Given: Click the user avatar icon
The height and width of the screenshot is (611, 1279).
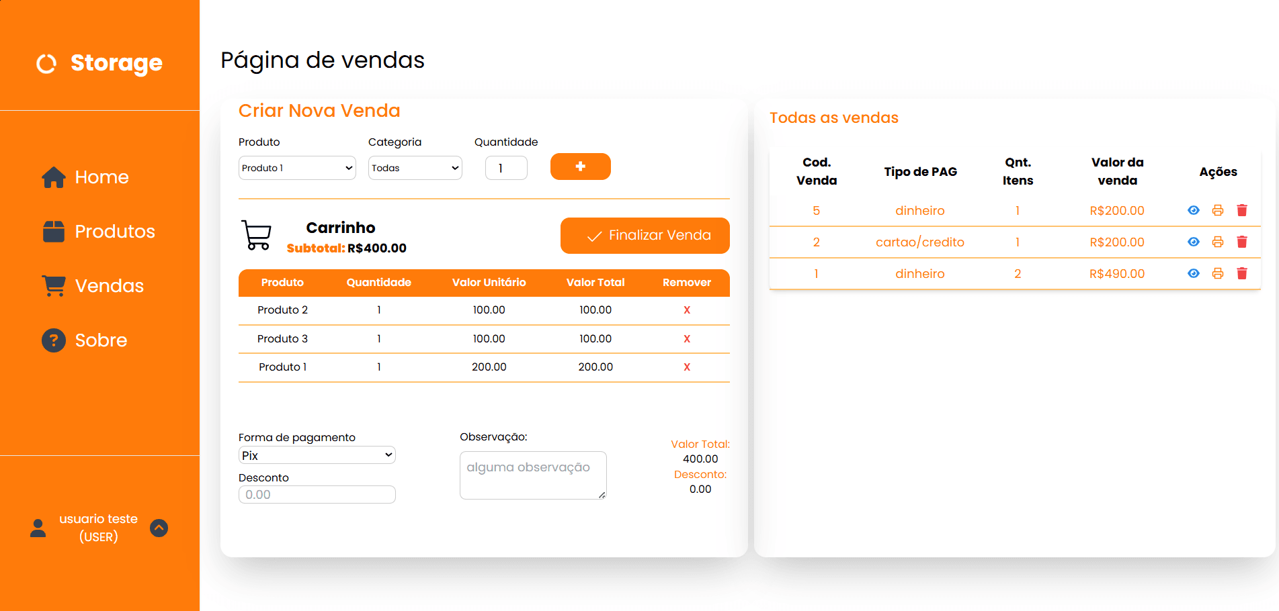Looking at the screenshot, I should coord(38,528).
